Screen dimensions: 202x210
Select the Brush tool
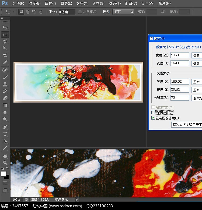5,77
